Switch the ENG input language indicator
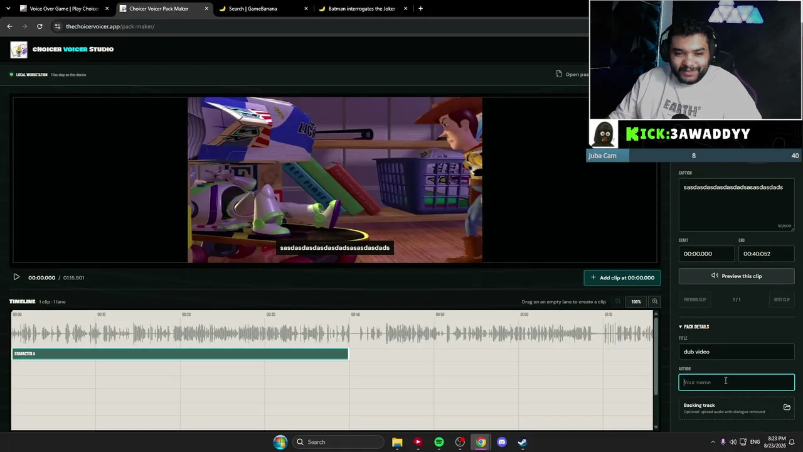This screenshot has width=803, height=452. [x=756, y=442]
